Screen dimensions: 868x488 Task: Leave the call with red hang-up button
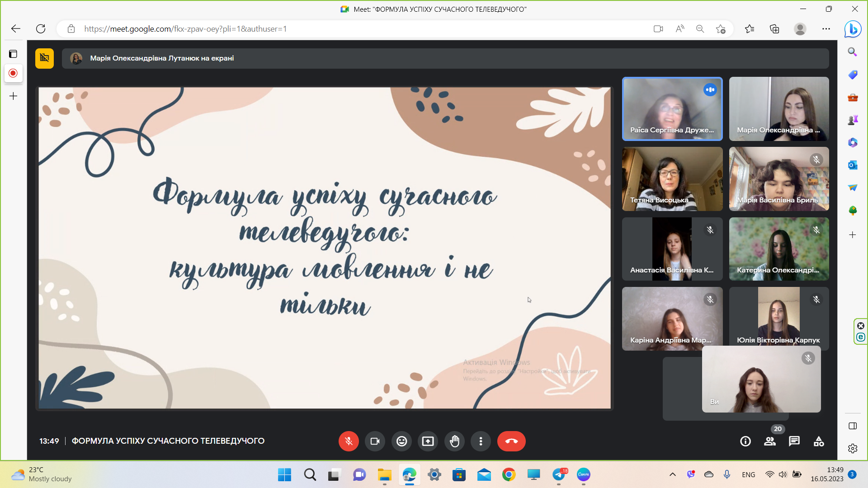pyautogui.click(x=511, y=441)
